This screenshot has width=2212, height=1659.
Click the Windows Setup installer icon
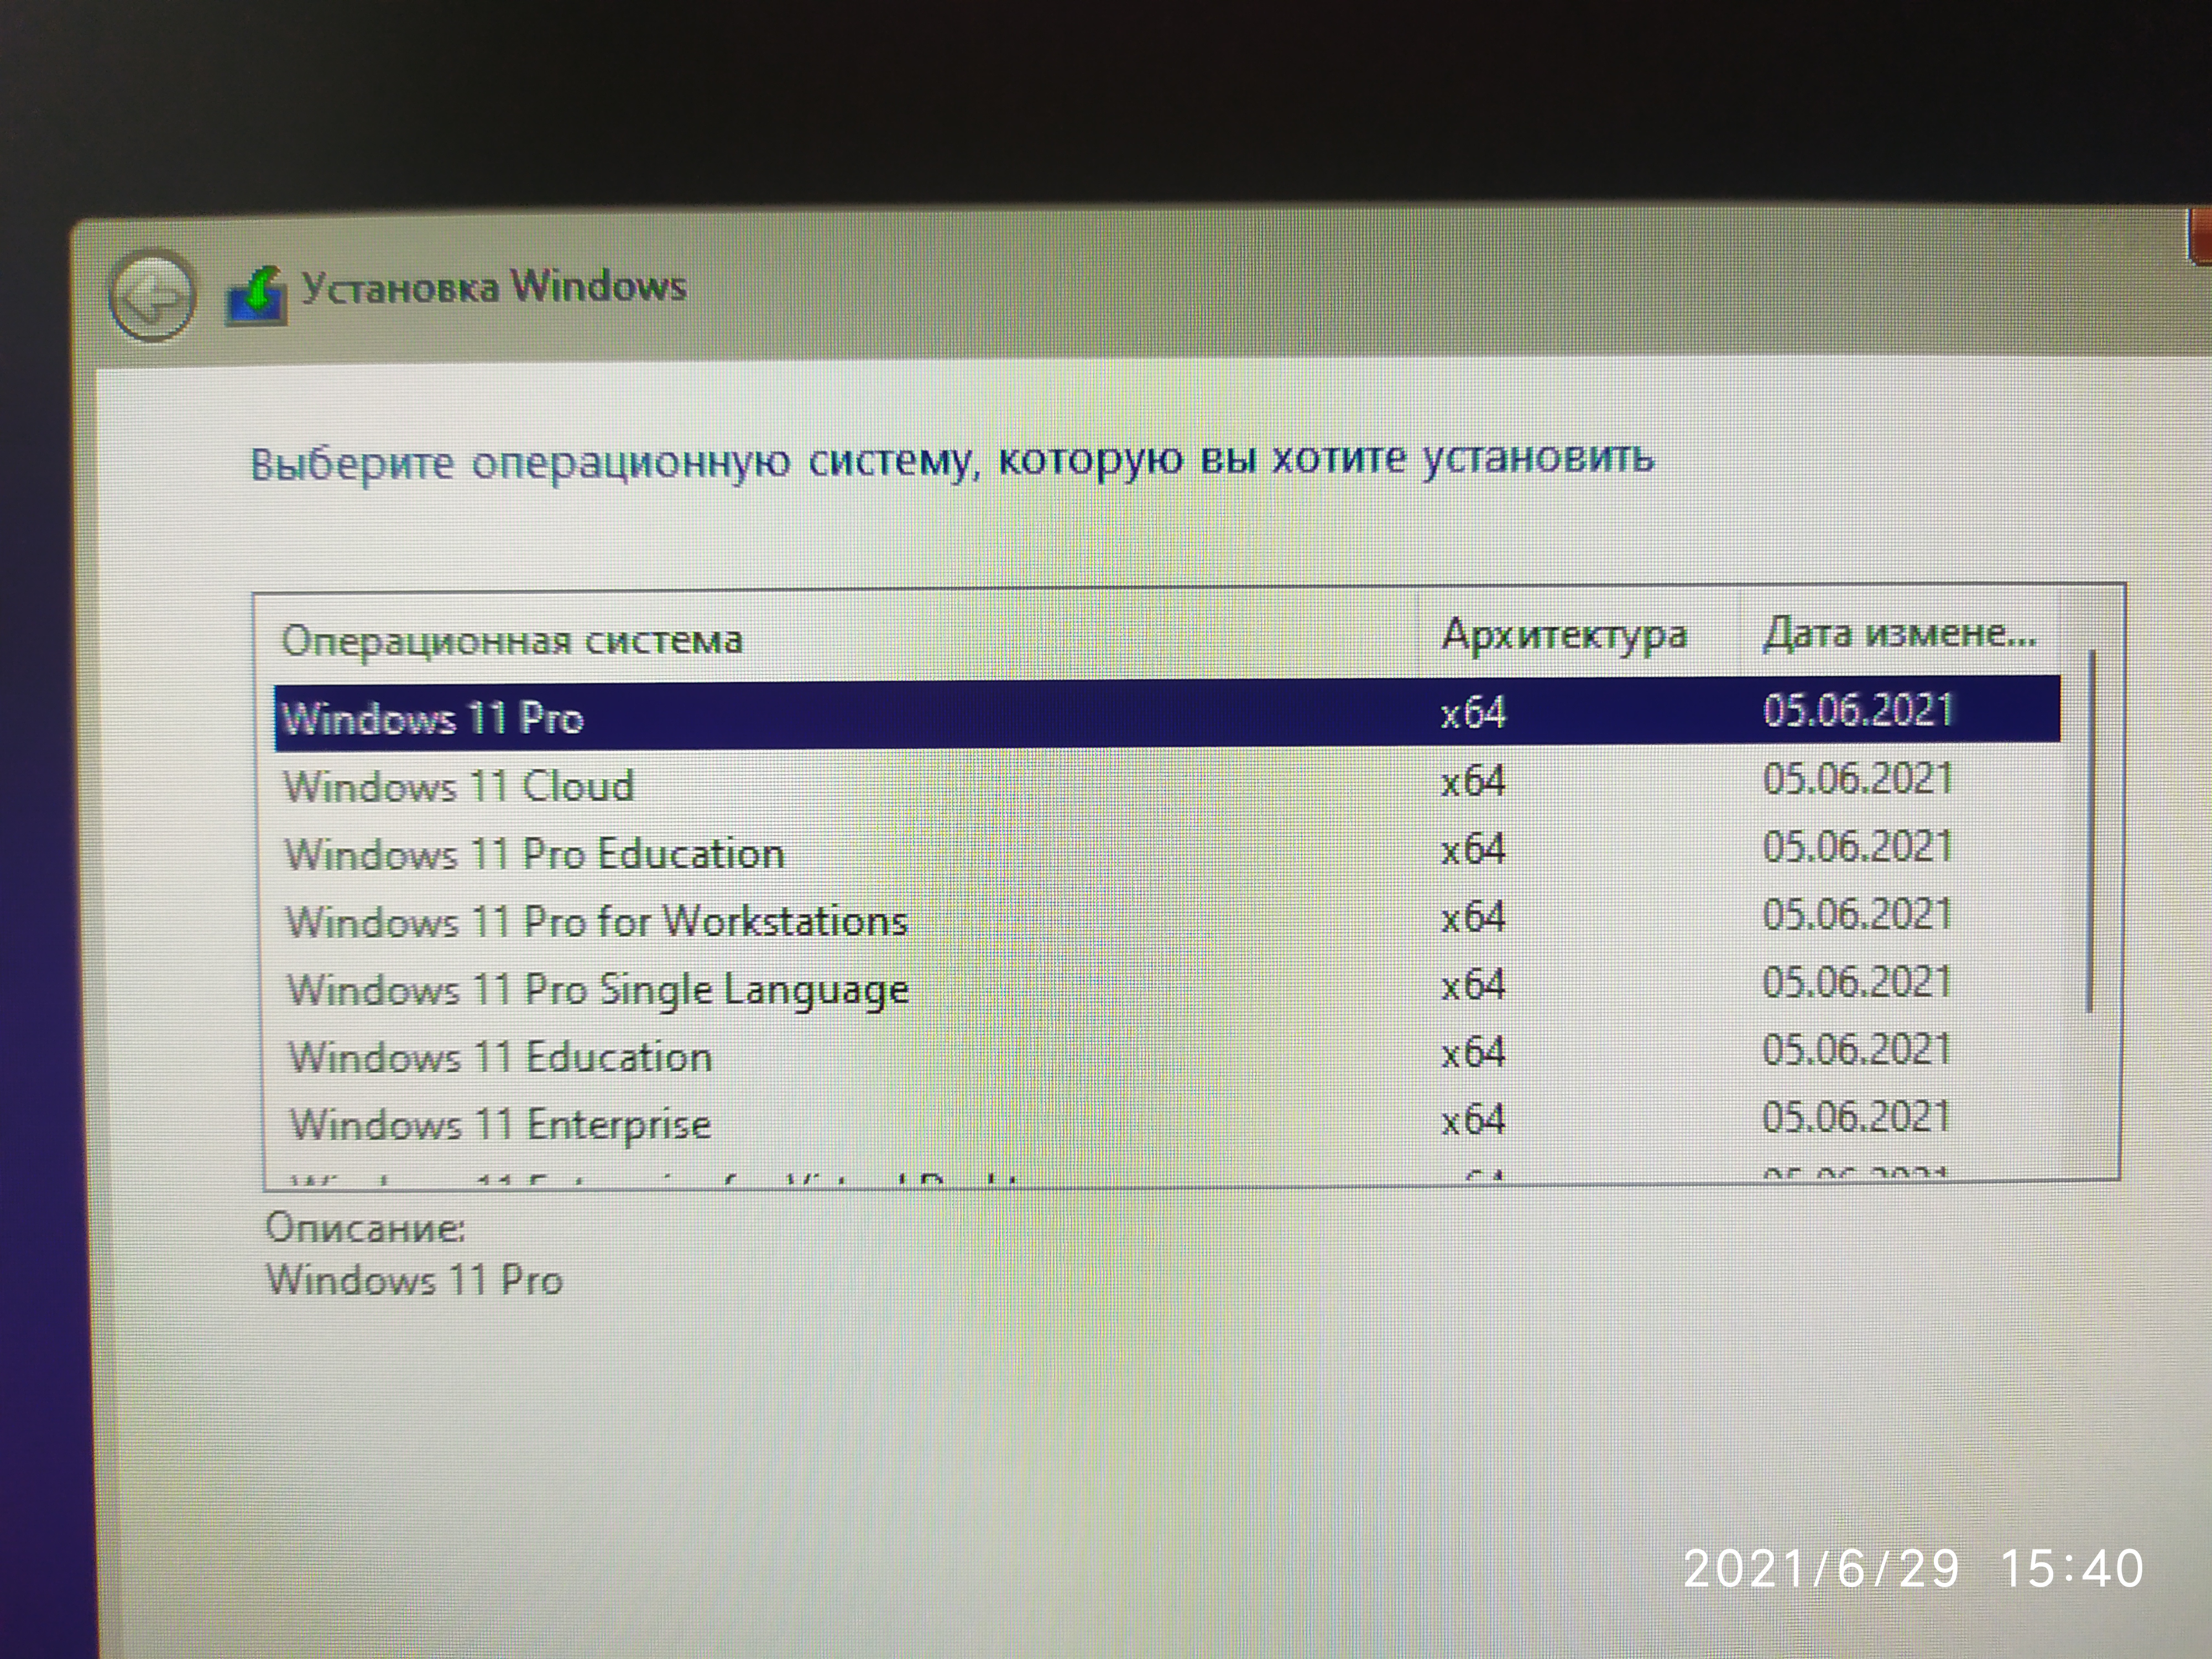click(256, 296)
